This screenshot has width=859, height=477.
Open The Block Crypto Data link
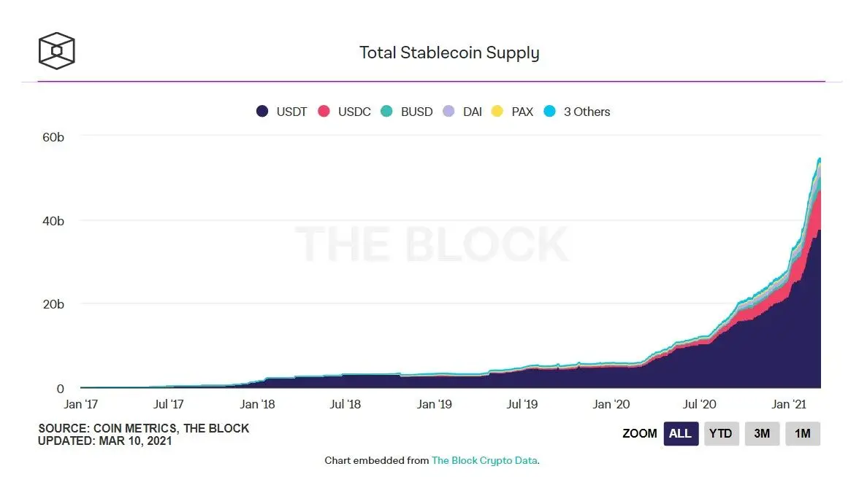tap(483, 460)
